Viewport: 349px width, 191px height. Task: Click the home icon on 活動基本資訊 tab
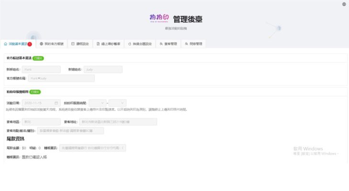coord(5,44)
